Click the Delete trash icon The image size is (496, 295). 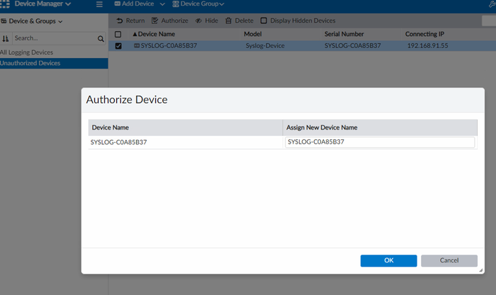(x=228, y=21)
